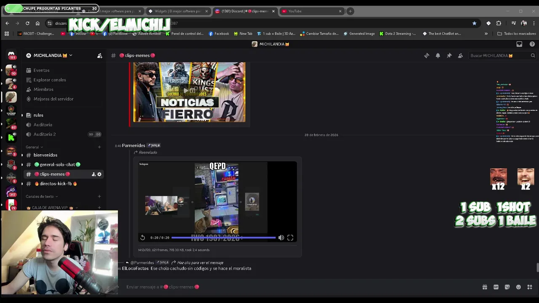Open the New Tab bookmark
Screen dimensions: 539x303
click(x=243, y=34)
